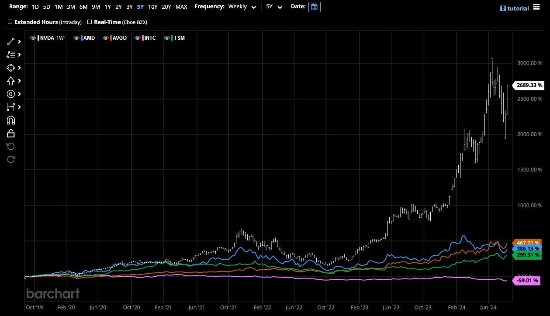Expand Fibonacci tool options arrow
The image size is (550, 316).
pyautogui.click(x=19, y=55)
